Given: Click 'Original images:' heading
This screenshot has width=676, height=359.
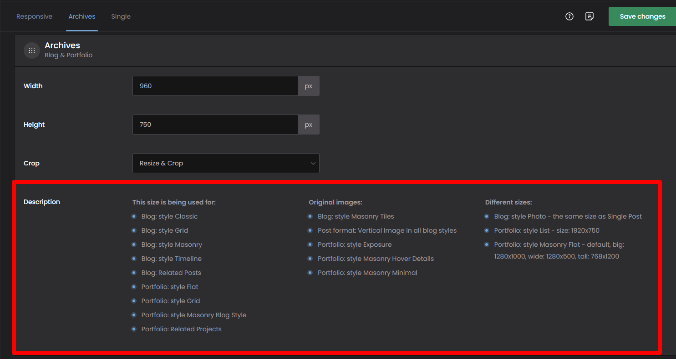Looking at the screenshot, I should tap(335, 202).
